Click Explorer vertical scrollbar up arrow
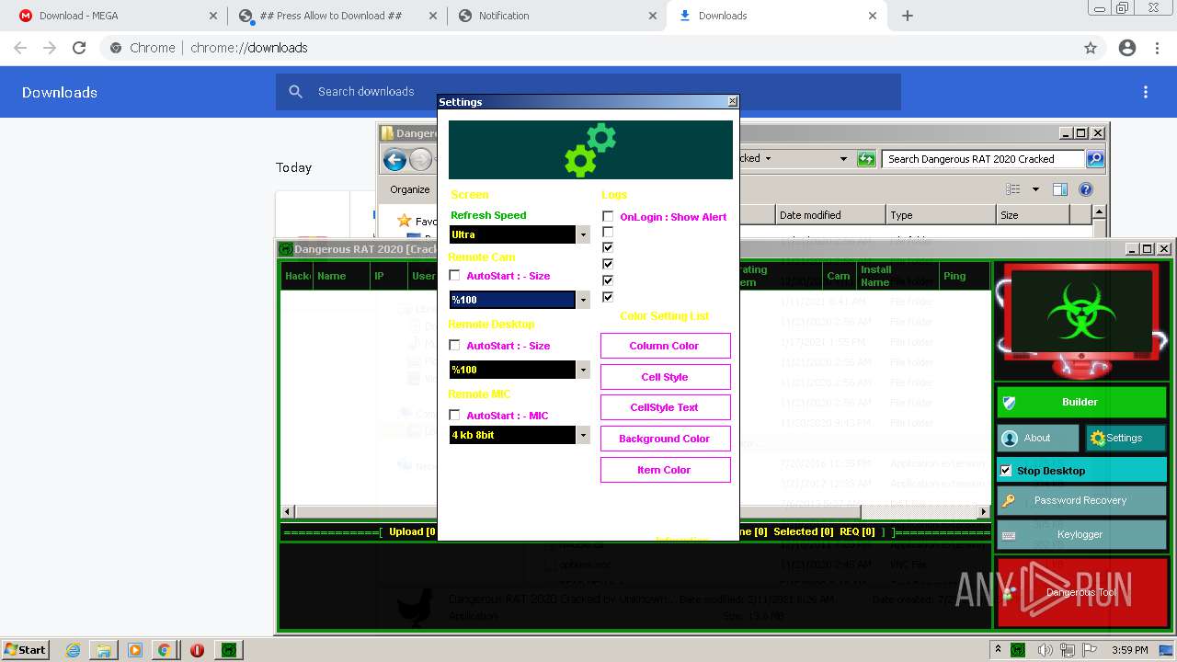The width and height of the screenshot is (1177, 662). click(1098, 212)
